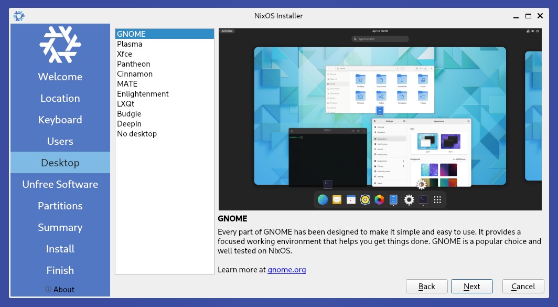Switch to Keyboard step
The width and height of the screenshot is (558, 307).
(60, 120)
